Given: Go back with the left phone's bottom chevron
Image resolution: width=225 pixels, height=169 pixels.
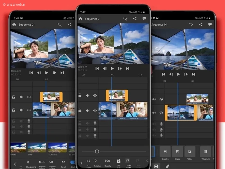Looking at the screenshot, I should coord(15,164).
